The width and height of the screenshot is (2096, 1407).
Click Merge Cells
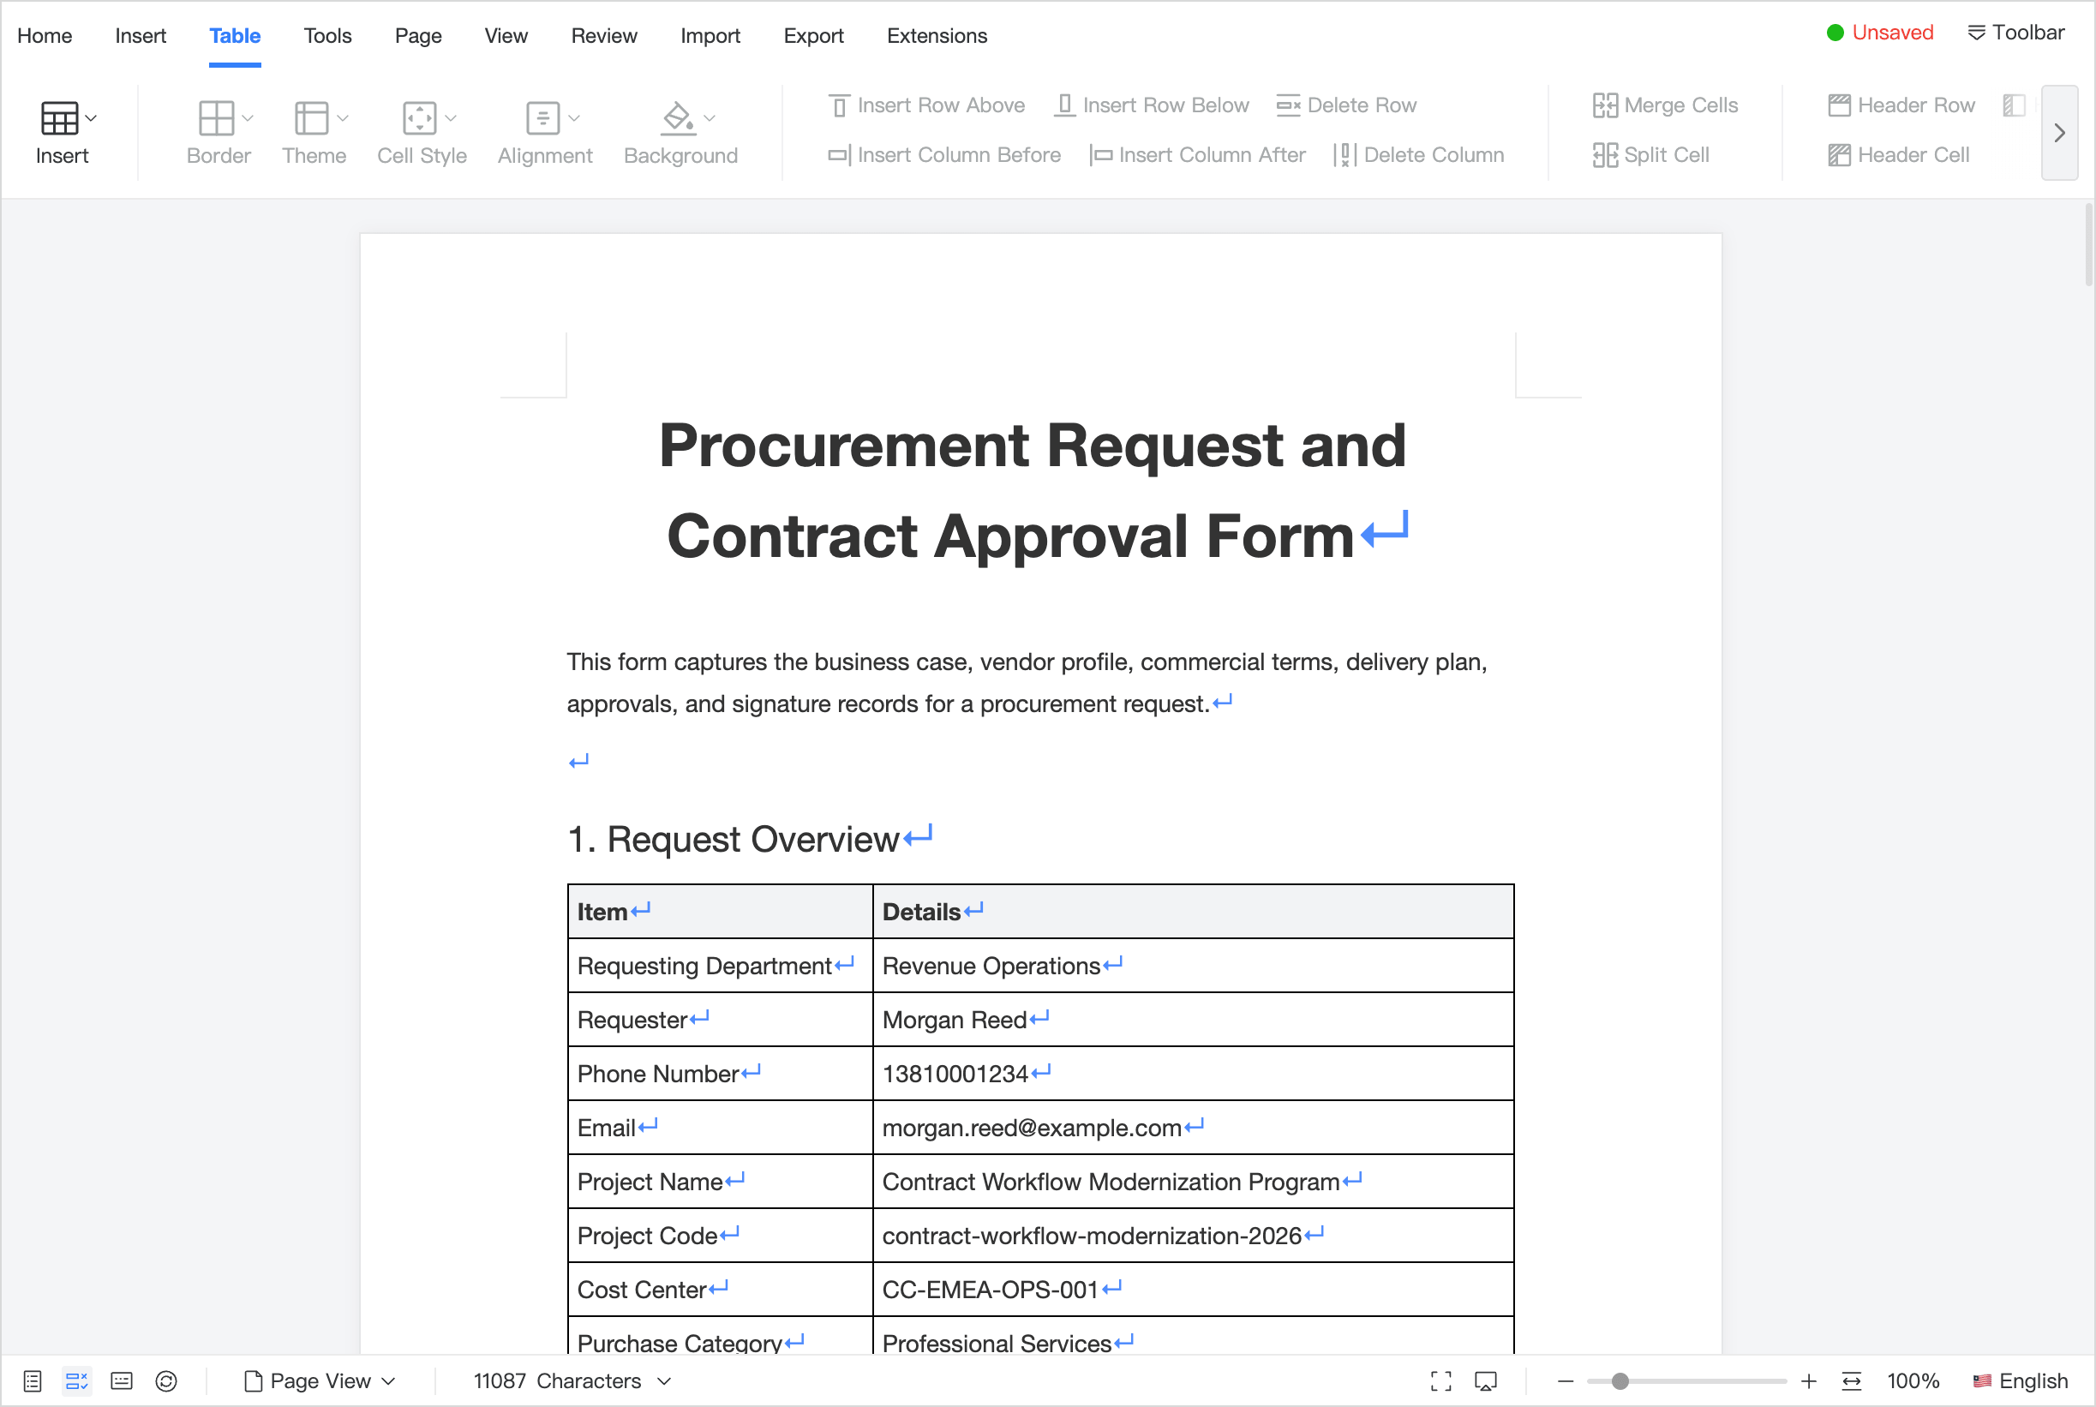click(1665, 105)
